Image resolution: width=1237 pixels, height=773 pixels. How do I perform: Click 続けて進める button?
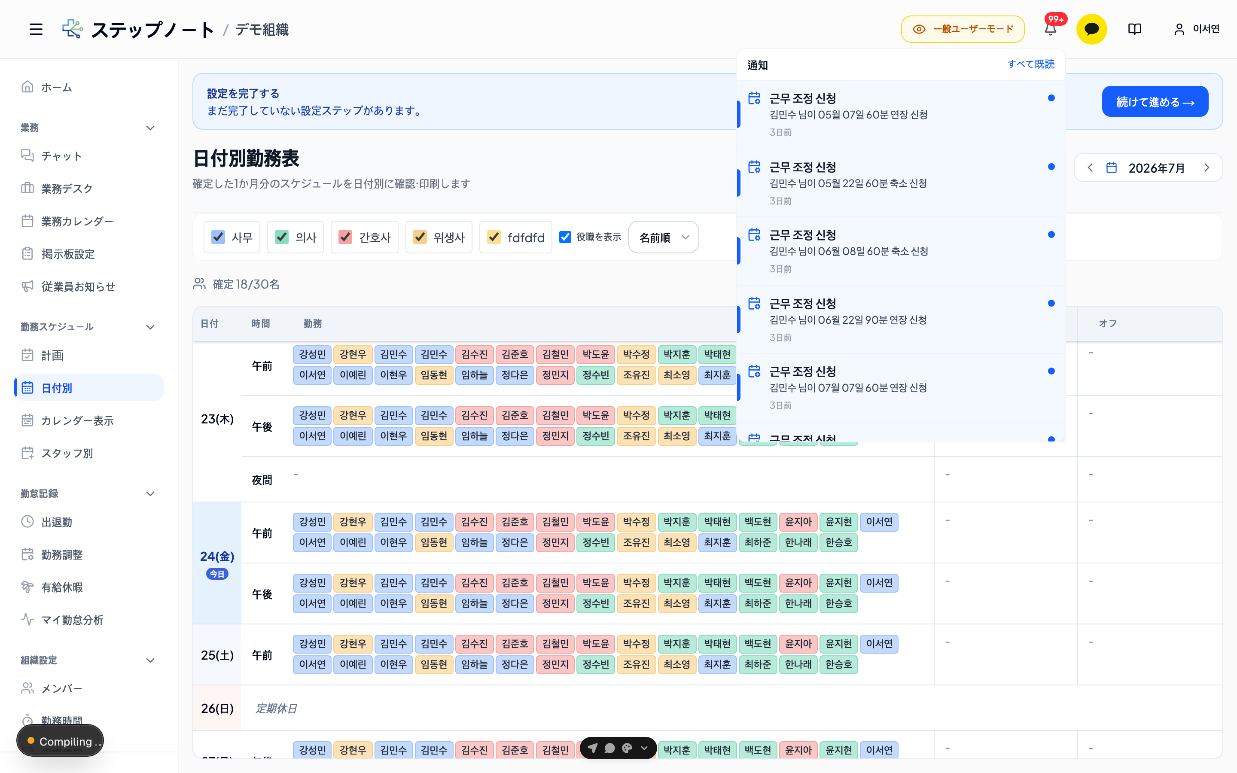tap(1155, 101)
